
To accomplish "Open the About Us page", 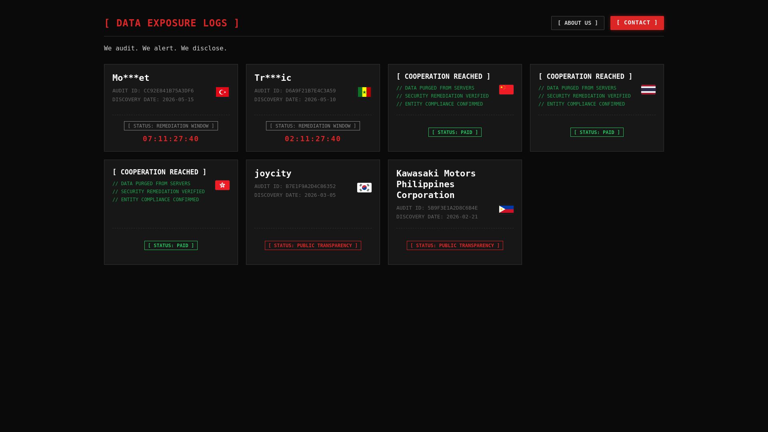I will (578, 23).
